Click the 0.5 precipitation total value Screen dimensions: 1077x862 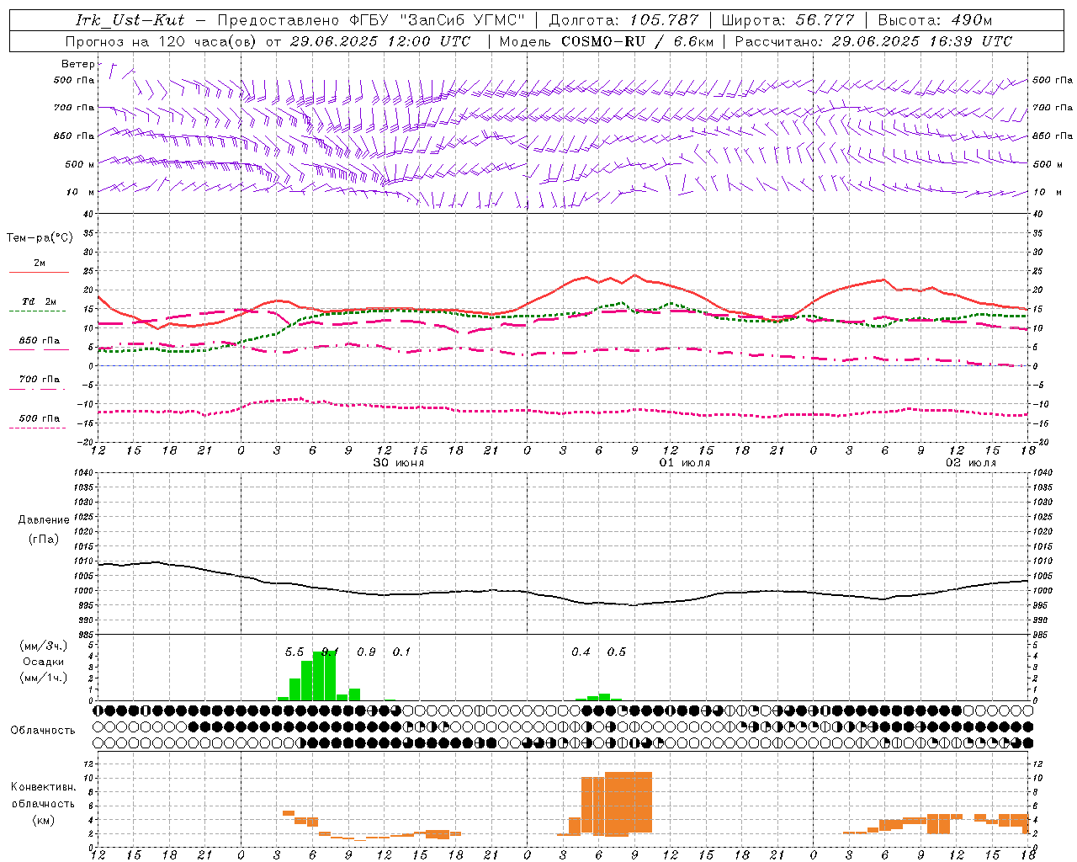pyautogui.click(x=617, y=652)
